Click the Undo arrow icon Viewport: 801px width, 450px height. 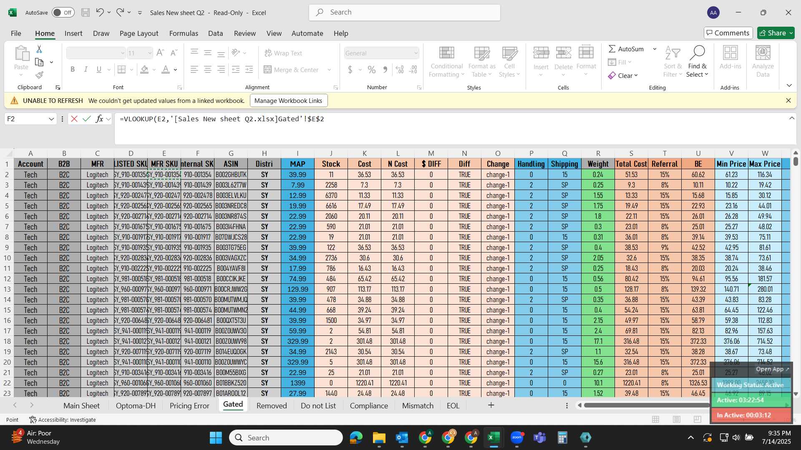coord(100,12)
